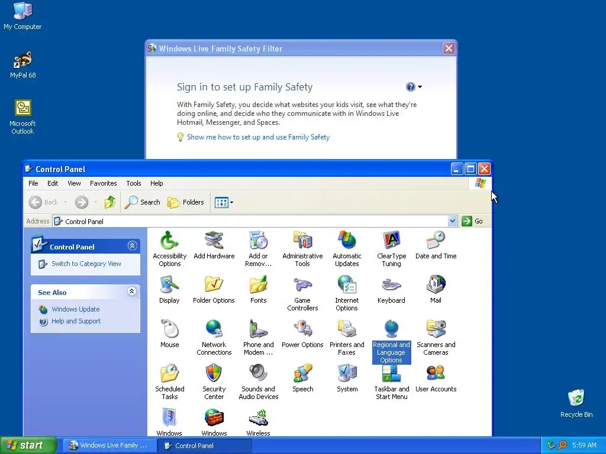Open the Windows Update link

(x=75, y=309)
